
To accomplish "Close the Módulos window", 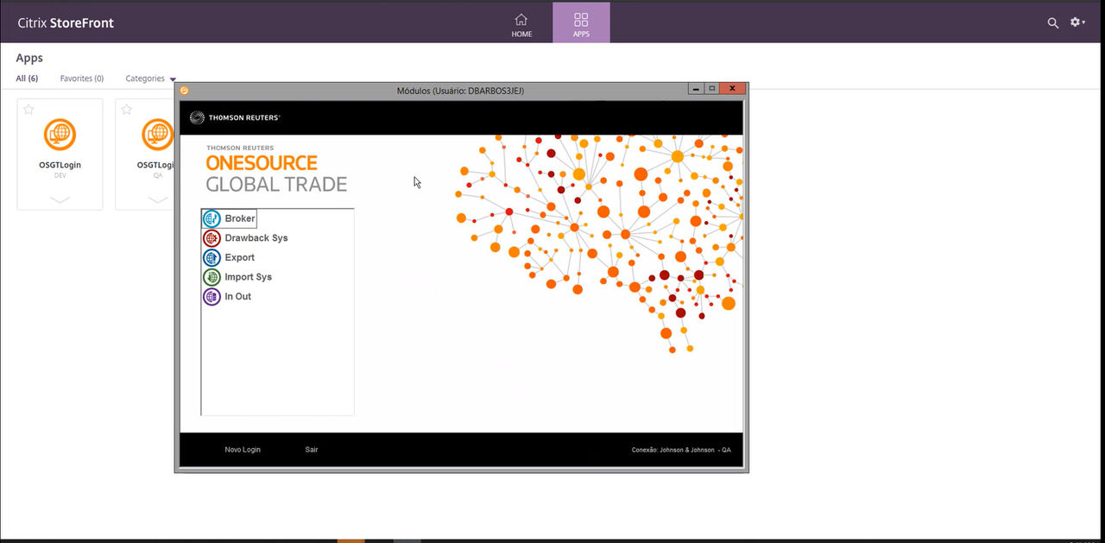I will pyautogui.click(x=733, y=88).
